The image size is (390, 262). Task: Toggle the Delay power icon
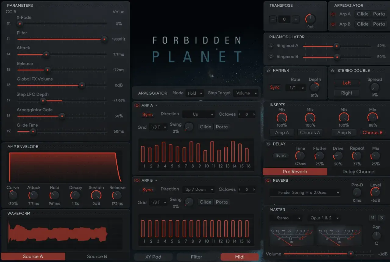tap(268, 144)
